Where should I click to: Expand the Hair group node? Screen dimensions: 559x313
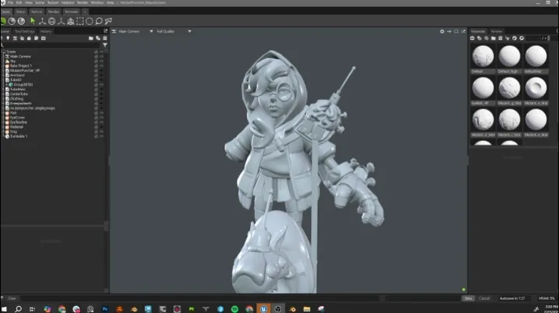tap(3, 113)
